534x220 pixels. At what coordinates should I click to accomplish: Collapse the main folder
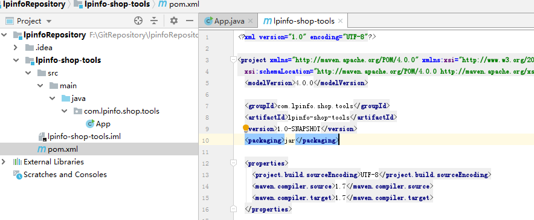(x=40, y=86)
